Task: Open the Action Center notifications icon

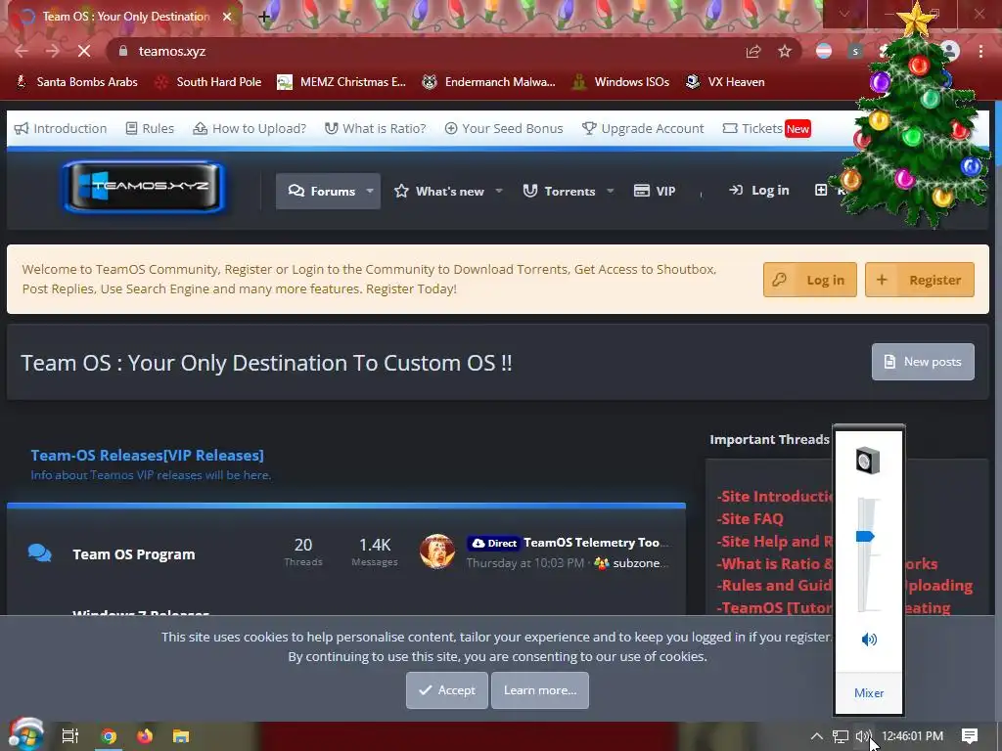Action: (970, 736)
